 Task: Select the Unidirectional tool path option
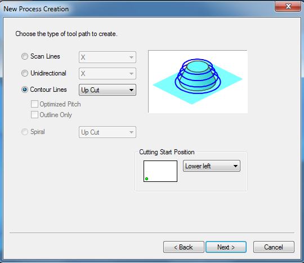coord(25,73)
